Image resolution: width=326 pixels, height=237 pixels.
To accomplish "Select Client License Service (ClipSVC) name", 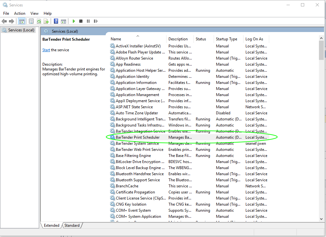I will pyautogui.click(x=141, y=198).
